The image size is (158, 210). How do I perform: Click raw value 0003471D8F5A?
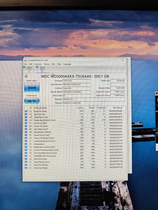coord(116,164)
